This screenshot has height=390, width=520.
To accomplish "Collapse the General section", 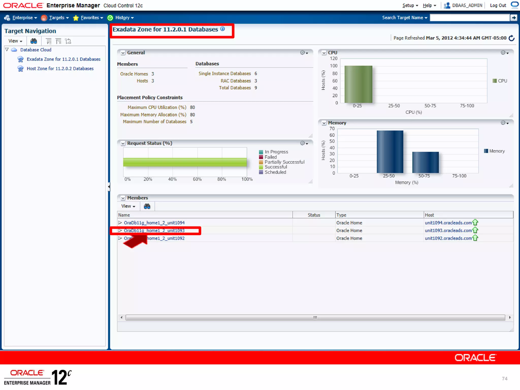I will [x=123, y=53].
